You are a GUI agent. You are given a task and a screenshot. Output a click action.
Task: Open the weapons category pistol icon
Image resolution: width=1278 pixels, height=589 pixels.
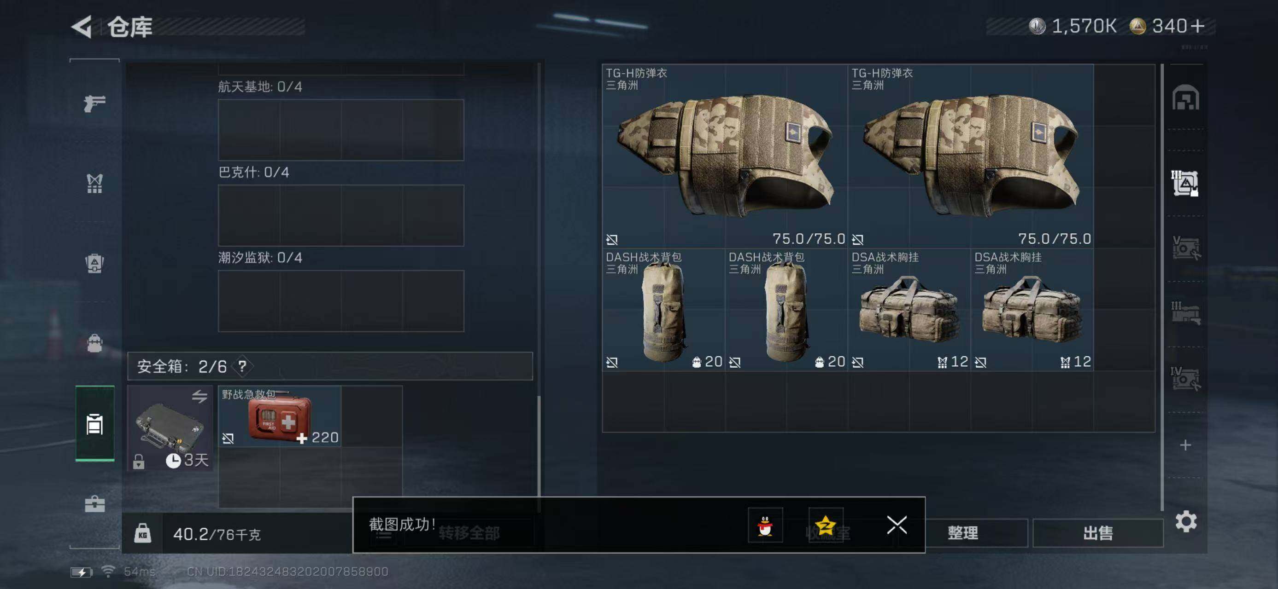coord(94,103)
